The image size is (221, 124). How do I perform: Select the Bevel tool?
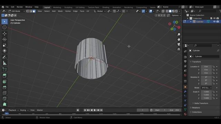[x=4, y=87]
